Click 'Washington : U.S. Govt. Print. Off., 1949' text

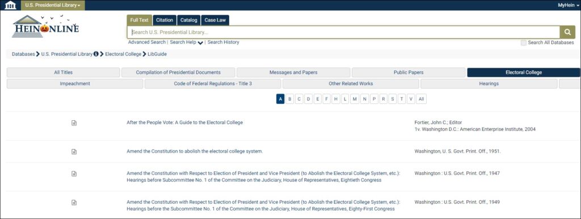coord(457,202)
